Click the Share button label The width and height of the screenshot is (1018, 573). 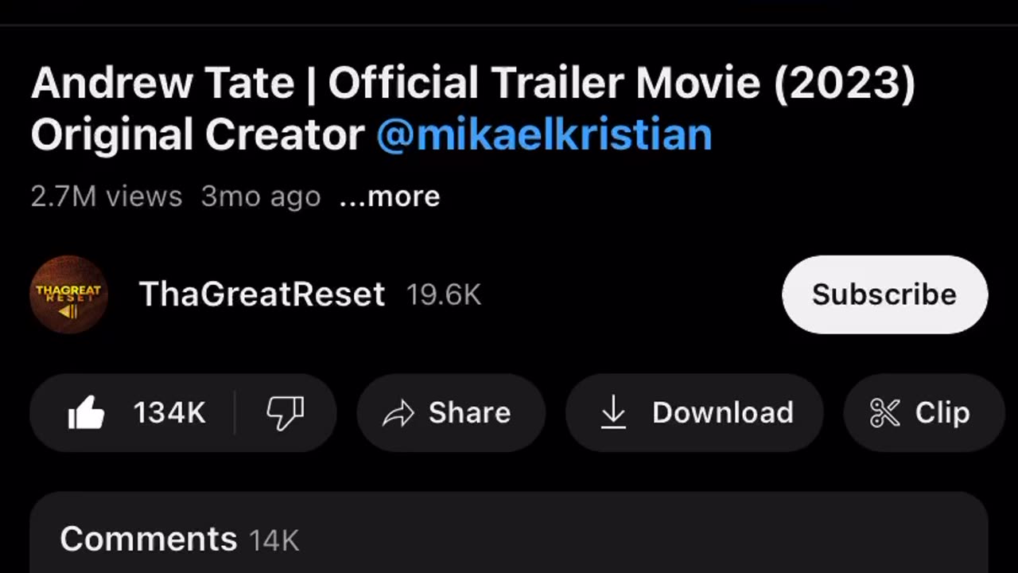pyautogui.click(x=469, y=413)
